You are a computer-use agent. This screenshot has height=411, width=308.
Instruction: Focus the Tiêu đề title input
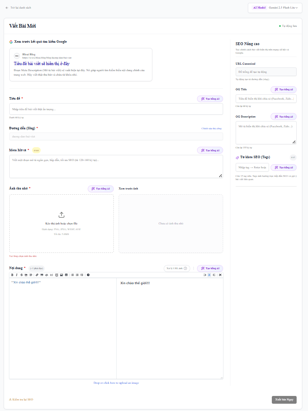(x=116, y=109)
